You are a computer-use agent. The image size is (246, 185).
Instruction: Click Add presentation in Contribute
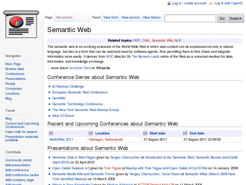coord(18,165)
